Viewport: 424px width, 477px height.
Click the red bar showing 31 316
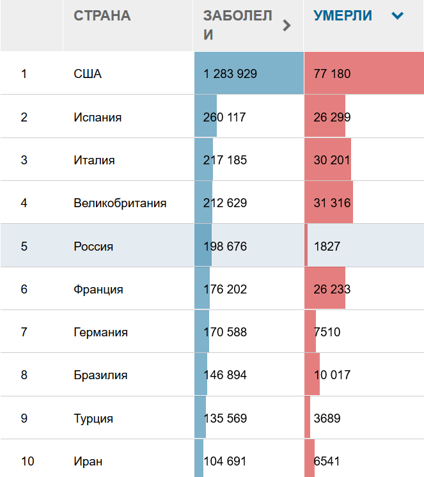coord(329,203)
